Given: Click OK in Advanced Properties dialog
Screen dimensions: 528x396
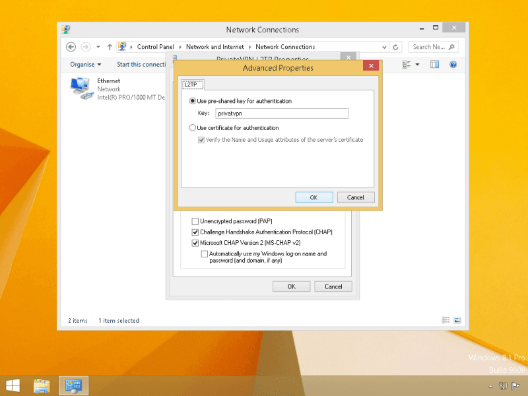Looking at the screenshot, I should click(x=313, y=197).
